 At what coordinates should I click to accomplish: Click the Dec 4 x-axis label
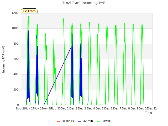pyautogui.click(x=91, y=108)
